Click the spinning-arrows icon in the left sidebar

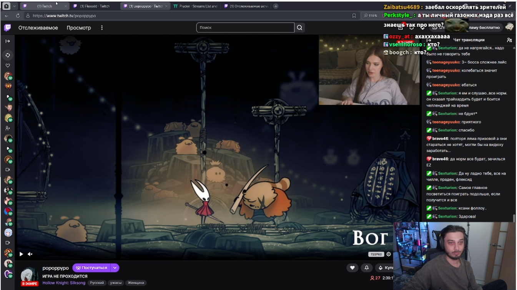click(8, 55)
